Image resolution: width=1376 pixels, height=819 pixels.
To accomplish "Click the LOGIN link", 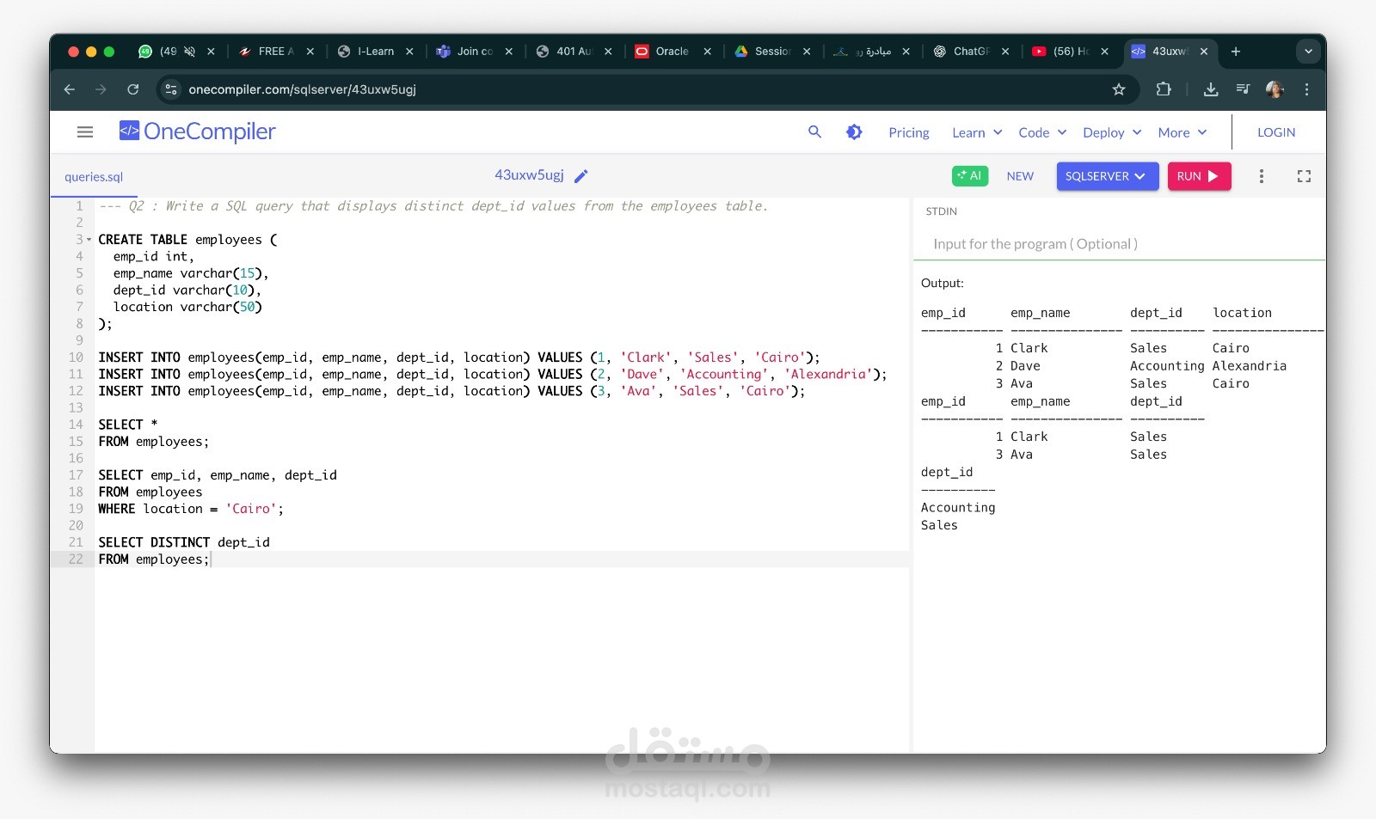I will [1276, 132].
